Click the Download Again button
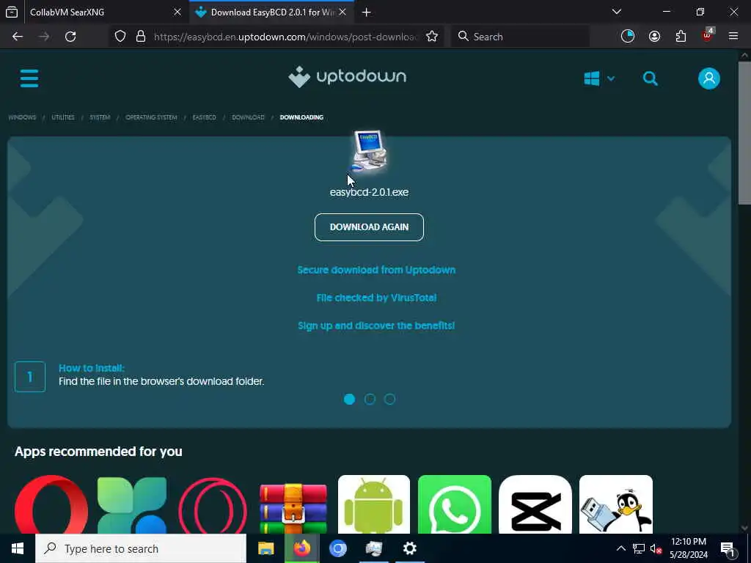 coord(370,227)
